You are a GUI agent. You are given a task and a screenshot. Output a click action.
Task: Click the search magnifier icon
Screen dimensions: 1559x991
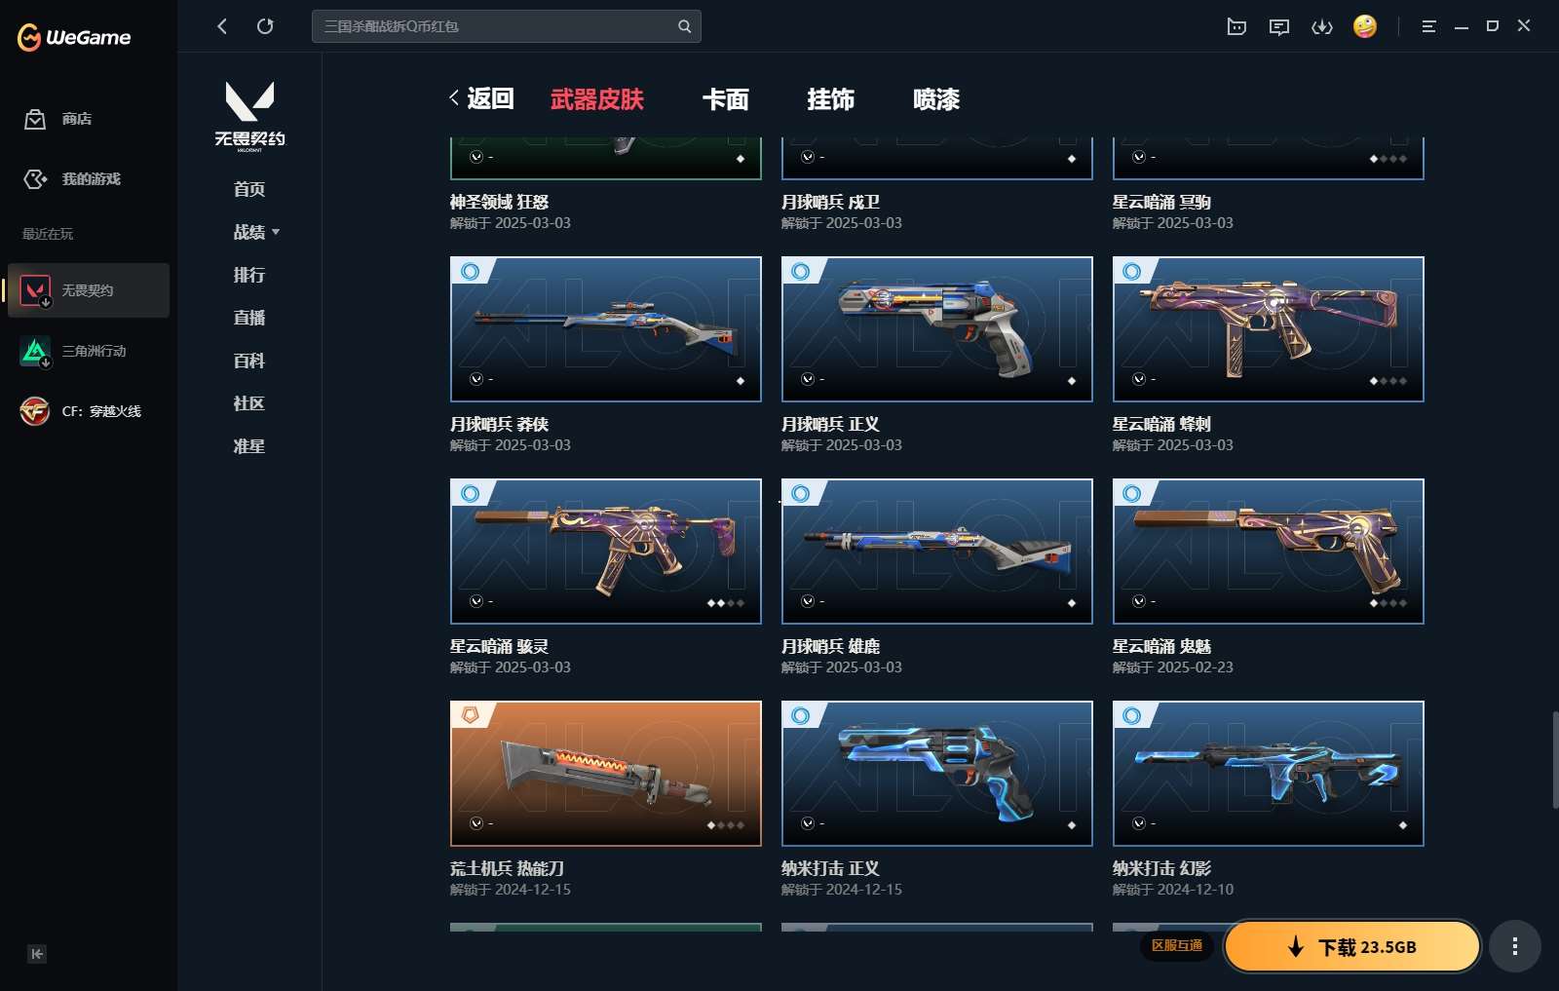[685, 26]
